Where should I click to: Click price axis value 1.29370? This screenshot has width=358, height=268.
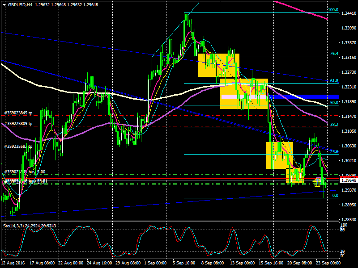pos(349,190)
